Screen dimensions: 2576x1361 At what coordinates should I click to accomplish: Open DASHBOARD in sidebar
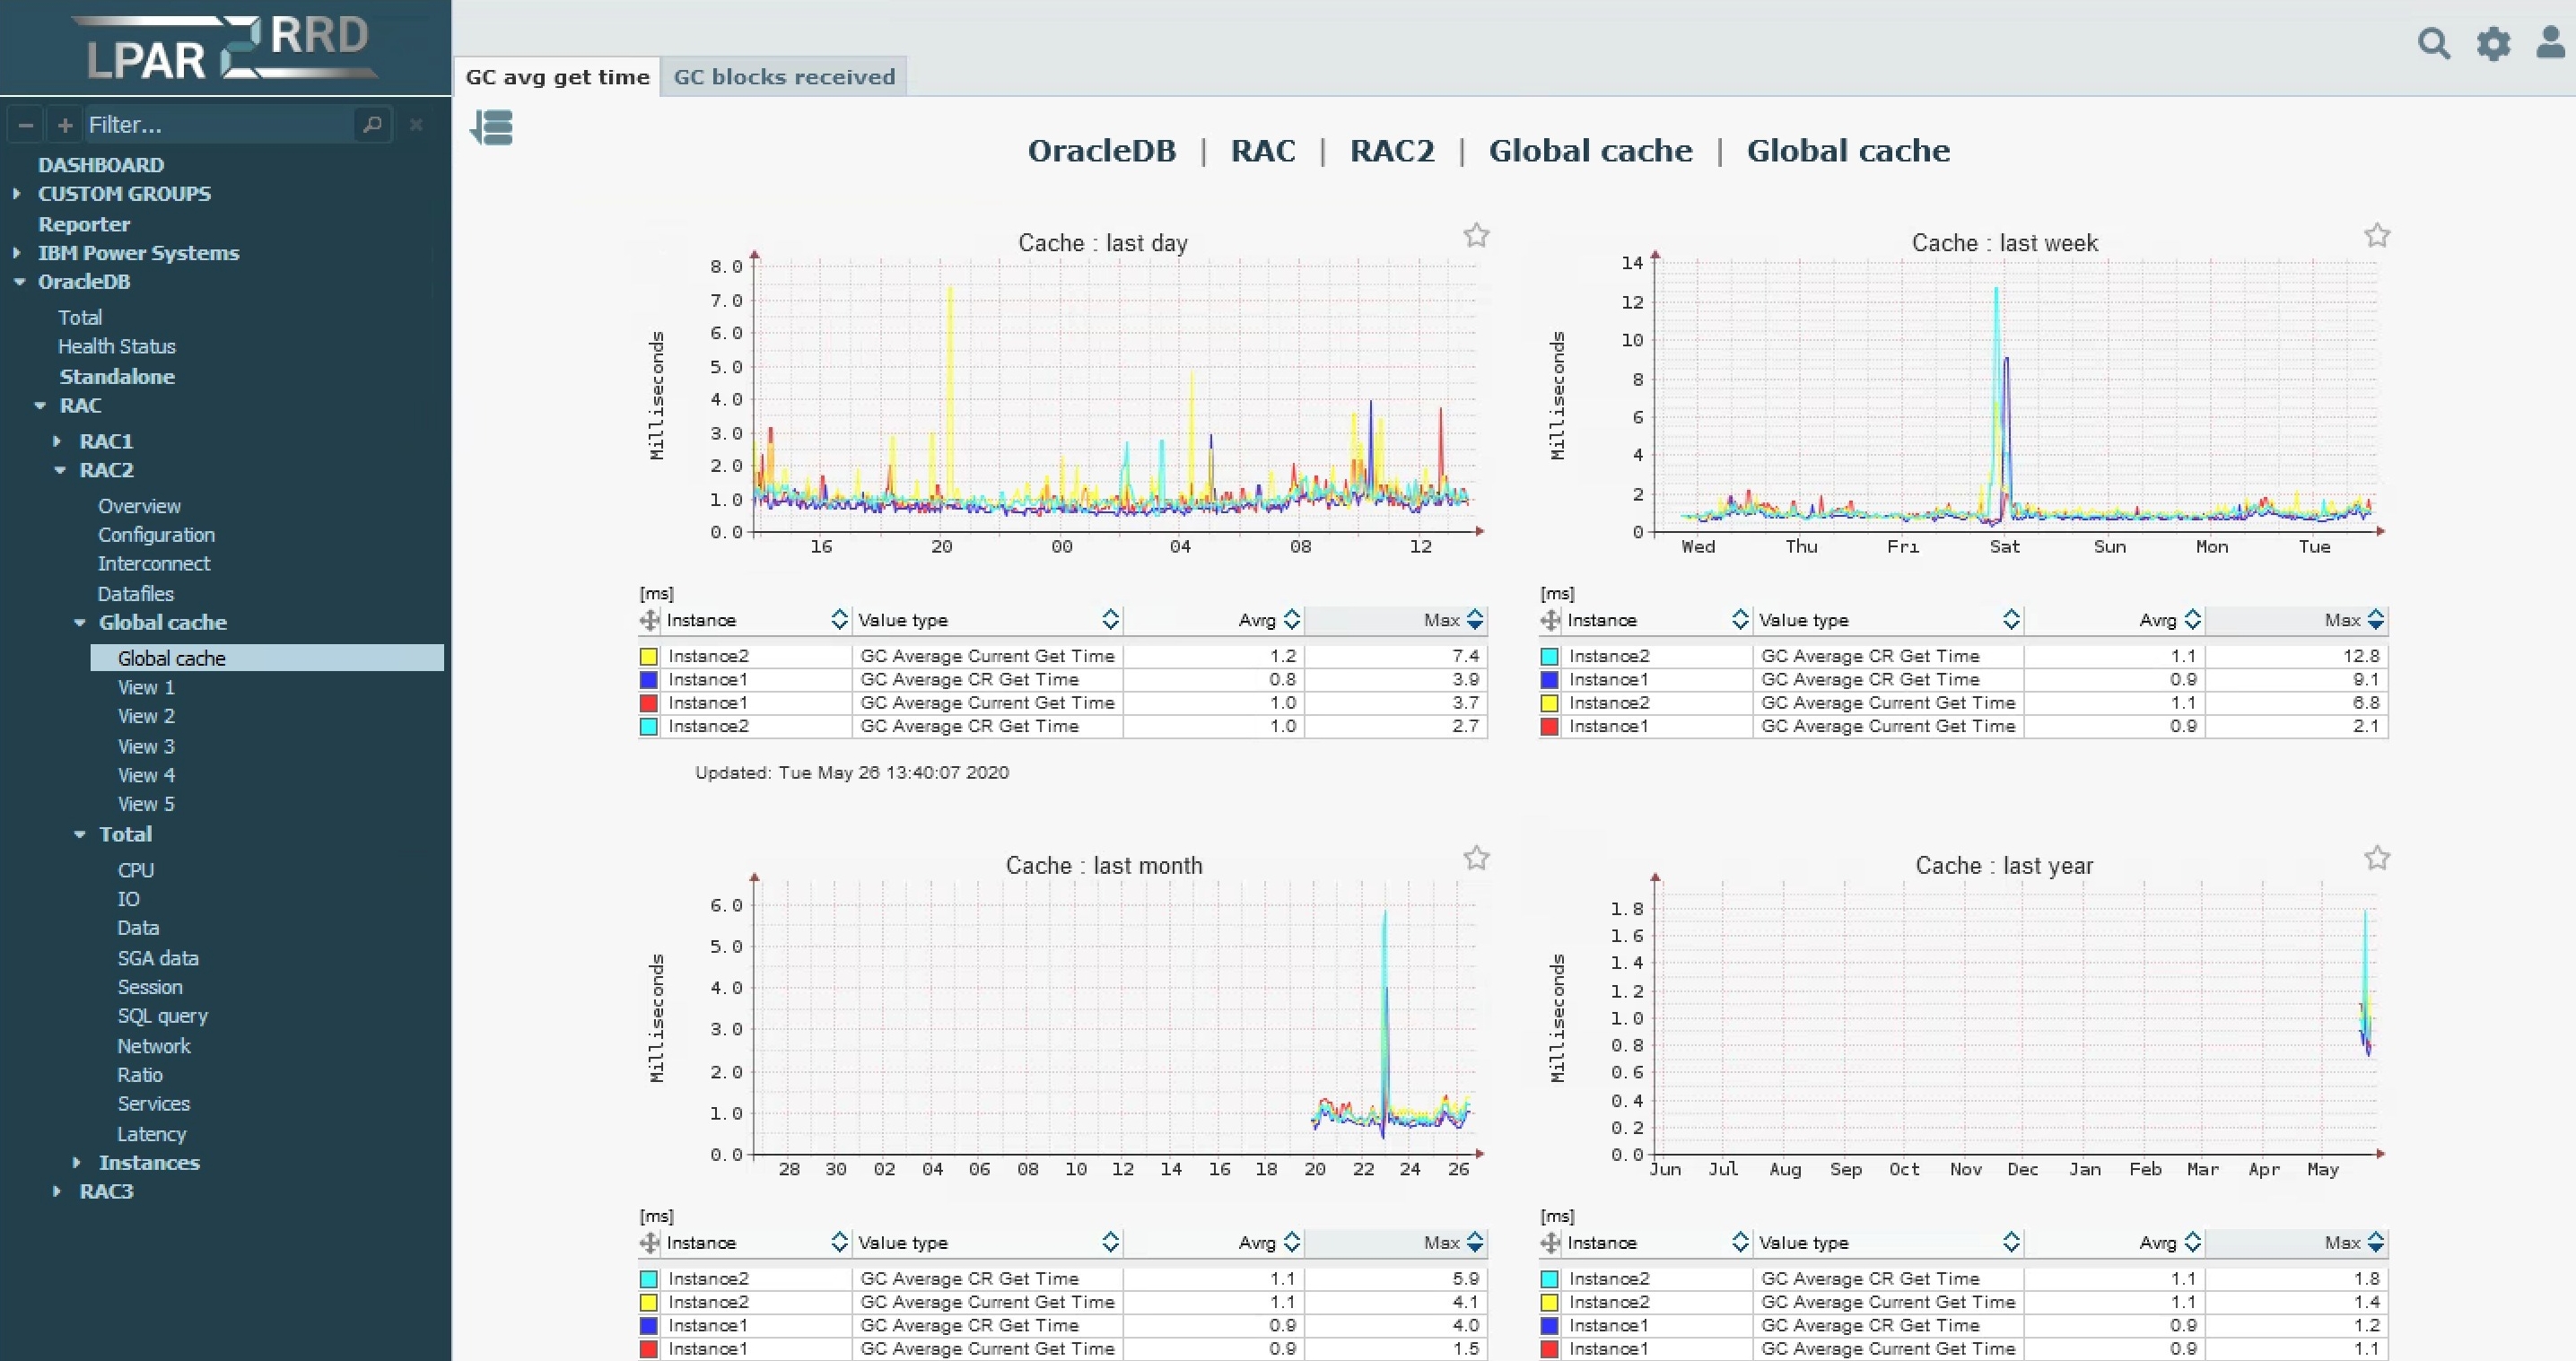[x=101, y=165]
